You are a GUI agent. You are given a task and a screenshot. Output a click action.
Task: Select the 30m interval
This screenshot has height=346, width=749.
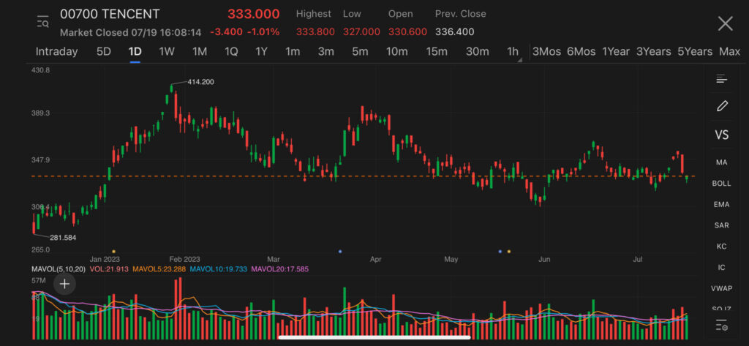[477, 52]
